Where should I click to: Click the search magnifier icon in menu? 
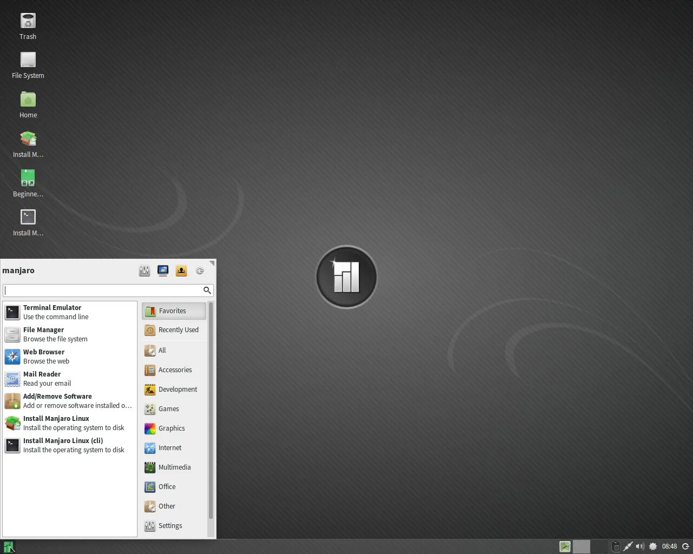[207, 291]
